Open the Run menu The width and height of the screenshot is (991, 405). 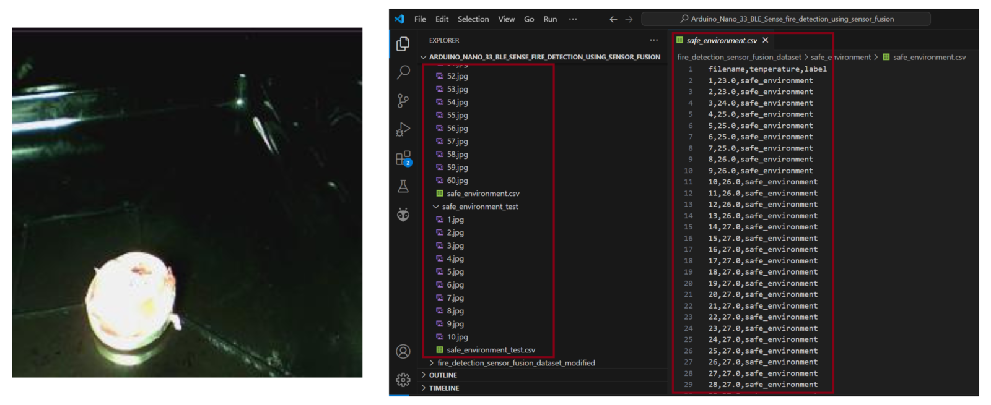pos(550,19)
